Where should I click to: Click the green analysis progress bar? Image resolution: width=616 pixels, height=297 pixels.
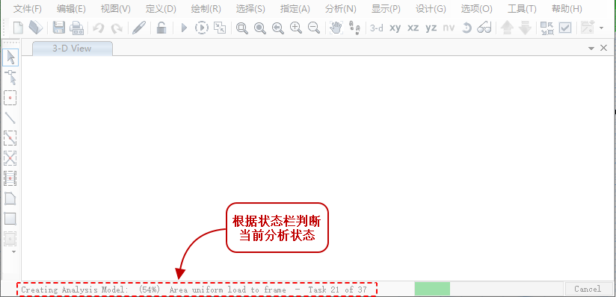[x=432, y=289]
